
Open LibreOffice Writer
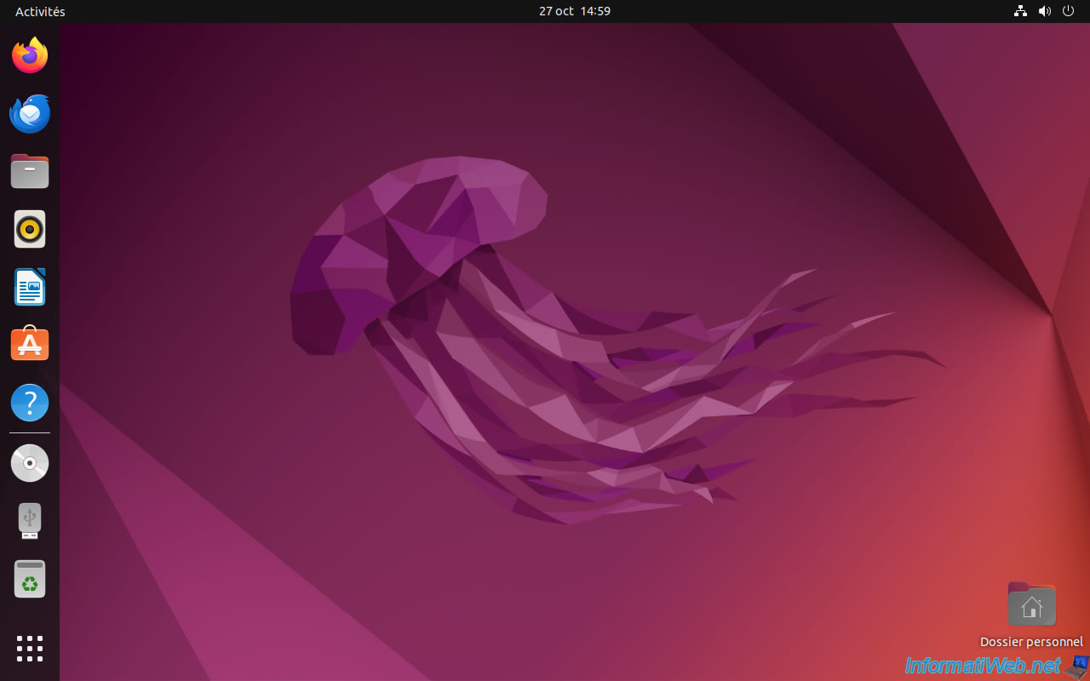30,287
